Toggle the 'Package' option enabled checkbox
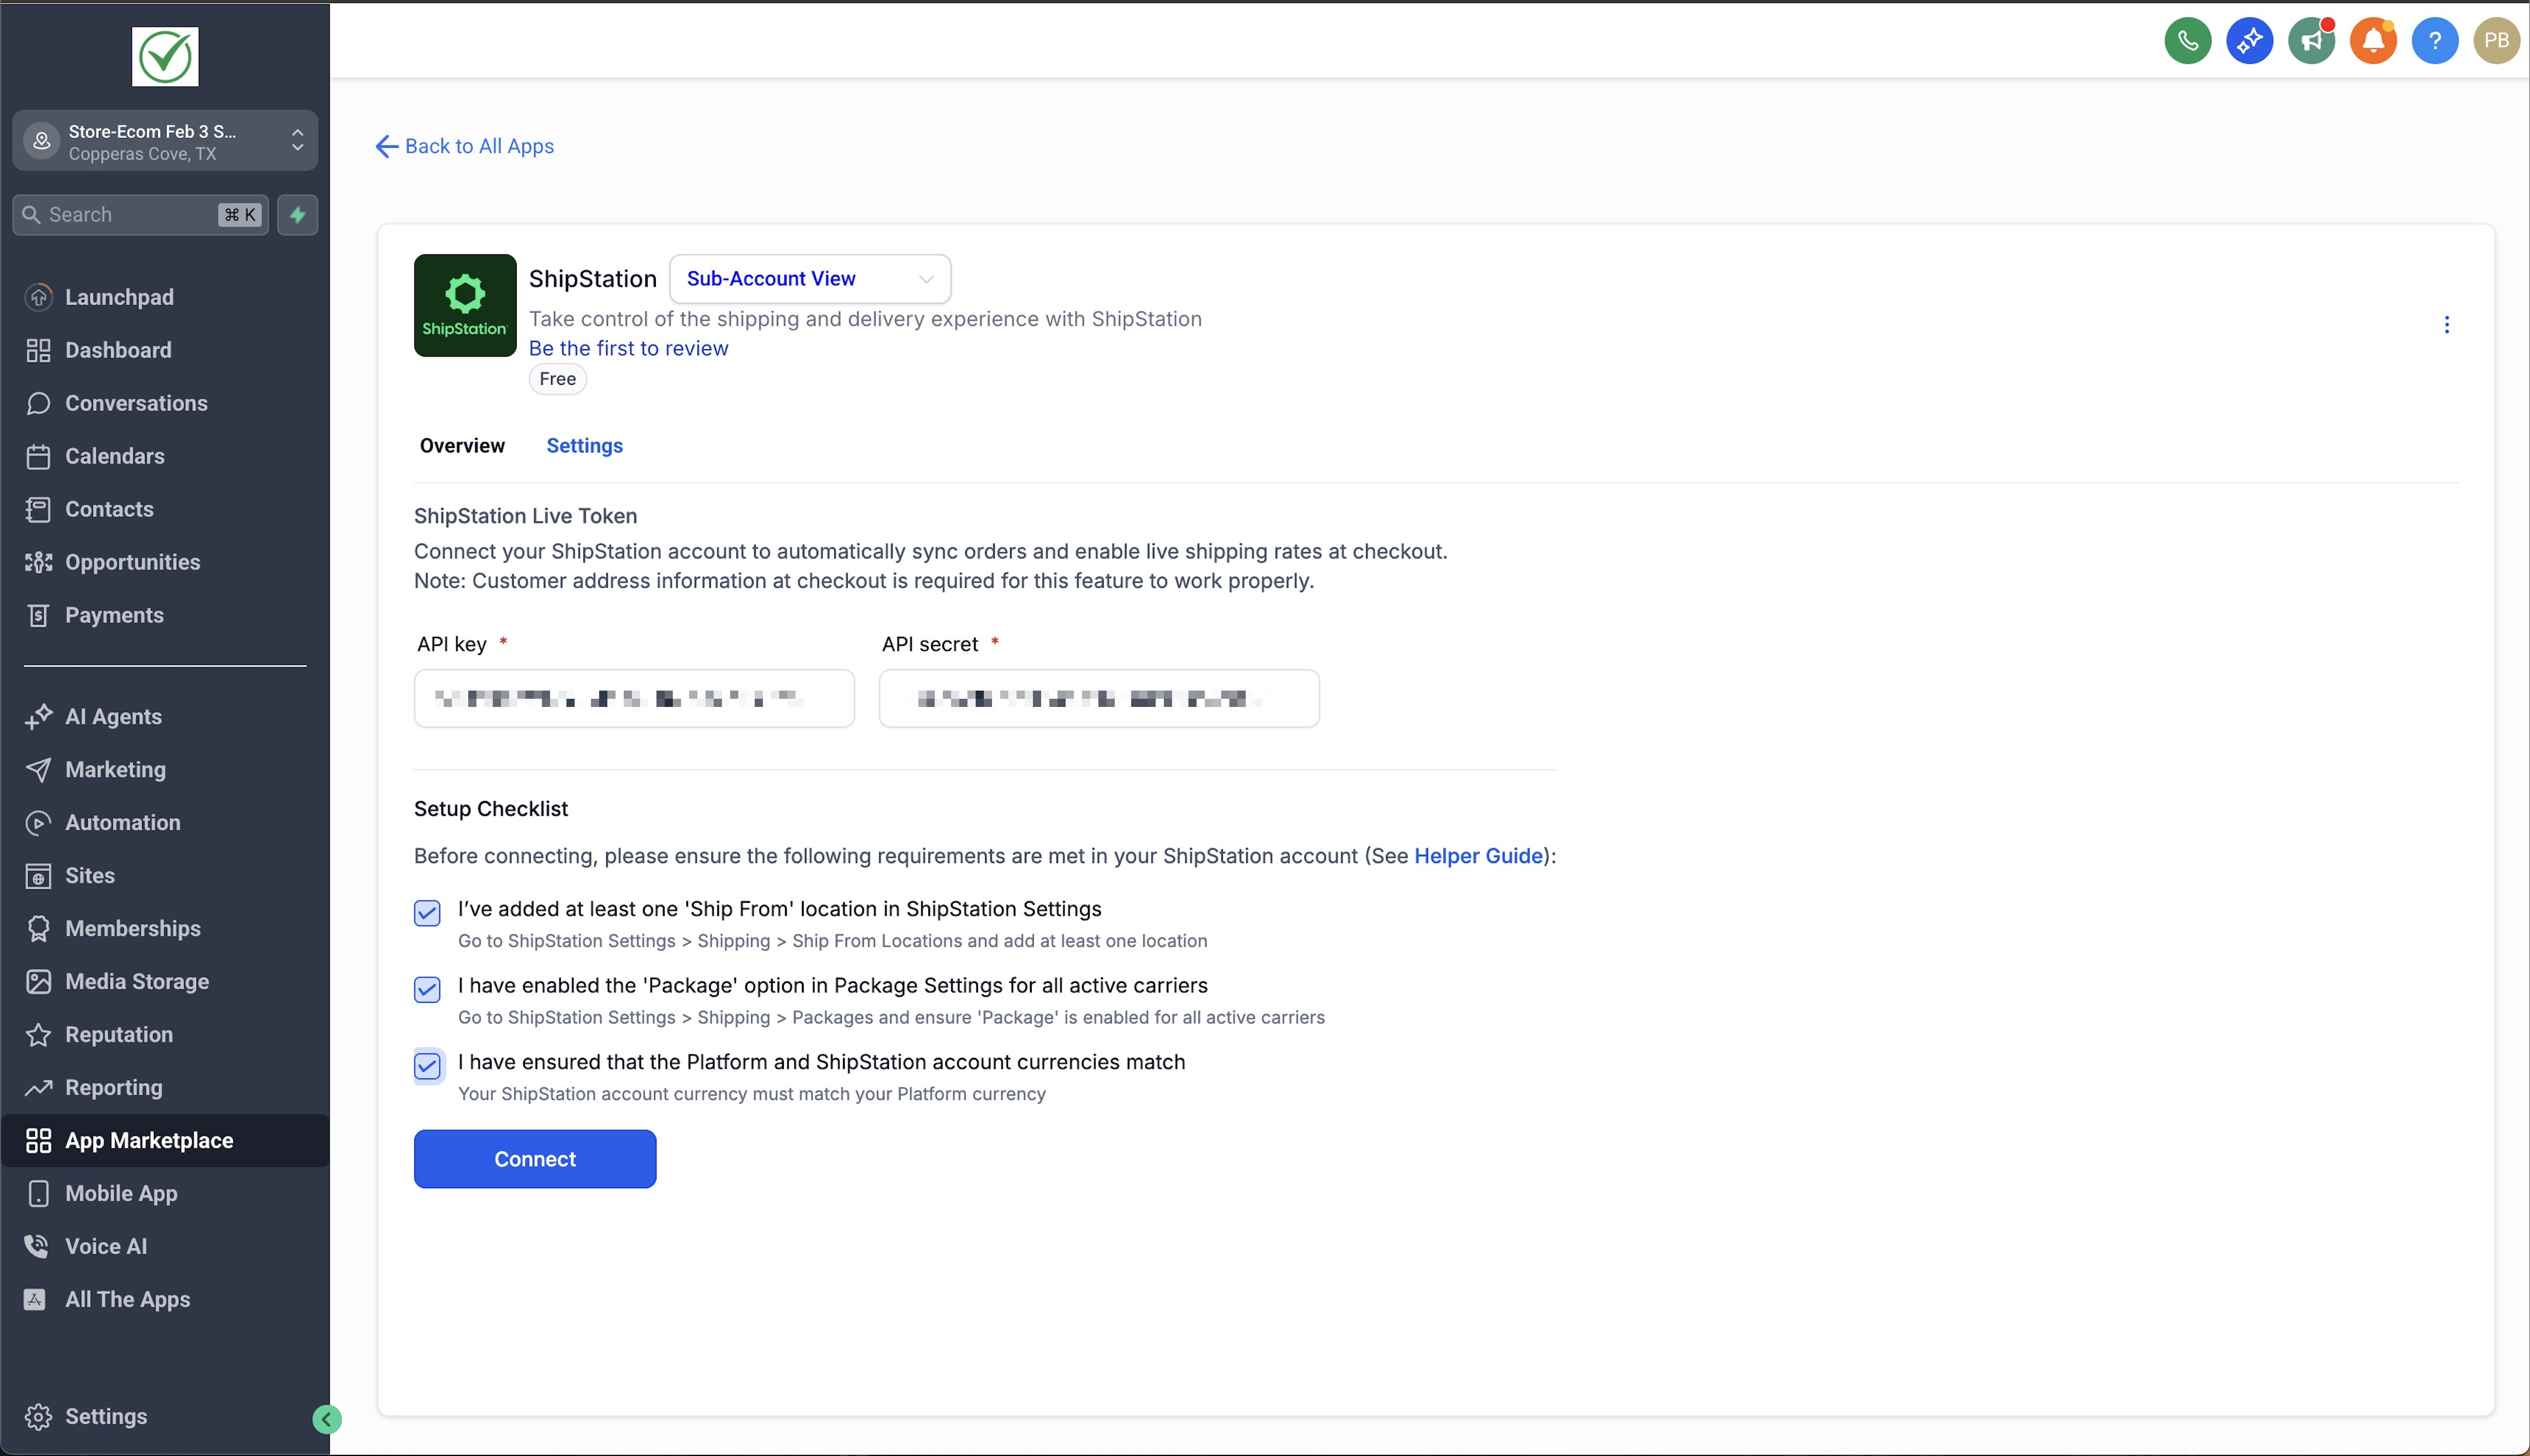Image resolution: width=2530 pixels, height=1456 pixels. pyautogui.click(x=427, y=990)
